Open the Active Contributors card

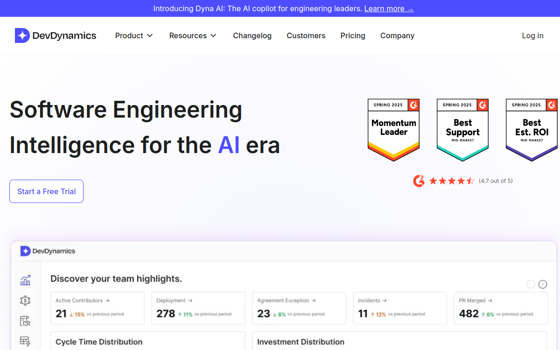(98, 308)
